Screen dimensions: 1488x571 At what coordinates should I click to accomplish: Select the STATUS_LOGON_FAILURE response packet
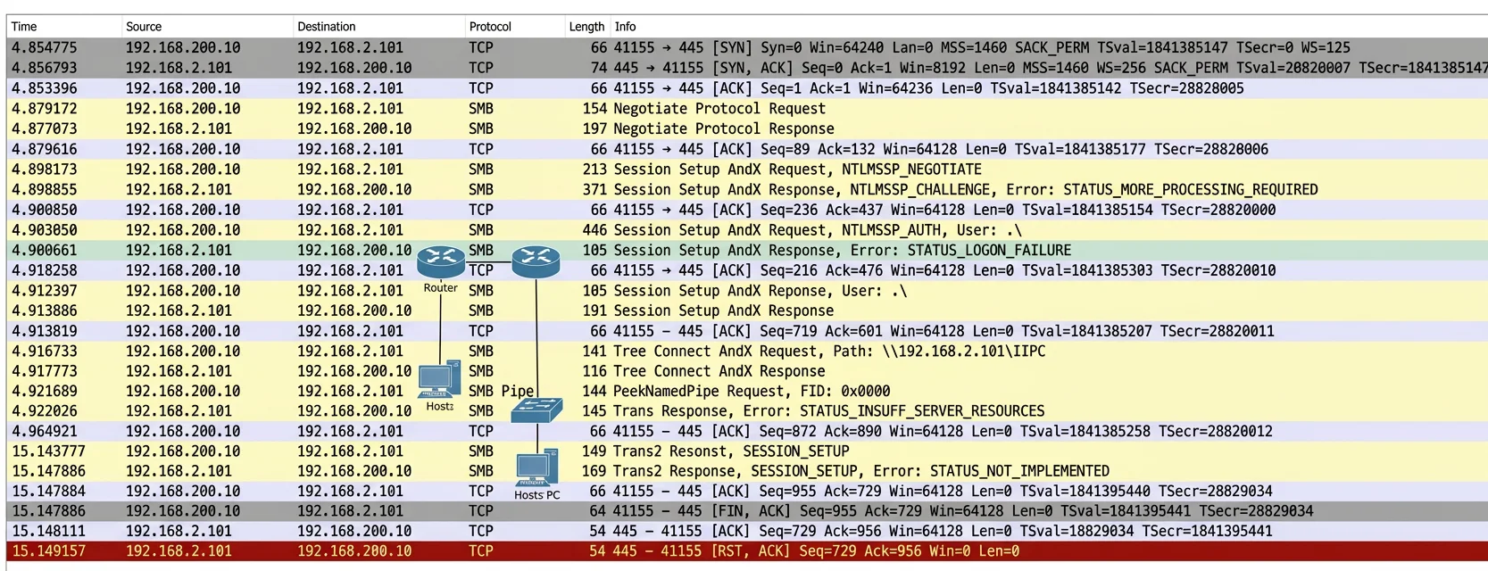(747, 250)
